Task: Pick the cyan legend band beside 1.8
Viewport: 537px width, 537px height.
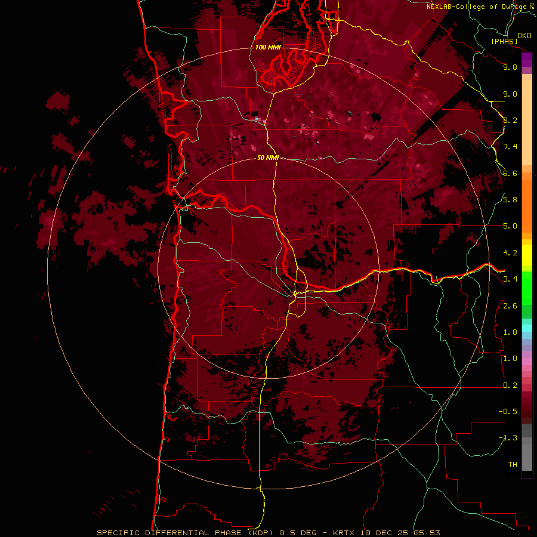Action: (527, 328)
